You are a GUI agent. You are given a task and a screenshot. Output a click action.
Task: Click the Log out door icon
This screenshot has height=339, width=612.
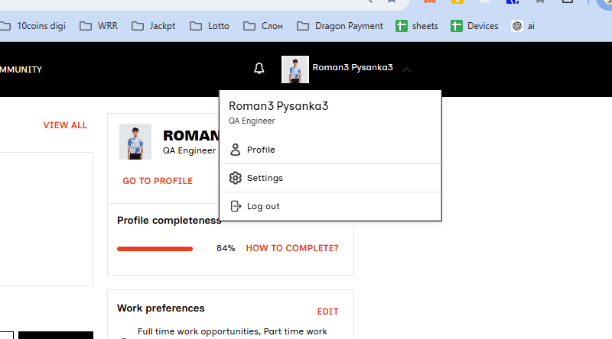coord(236,206)
